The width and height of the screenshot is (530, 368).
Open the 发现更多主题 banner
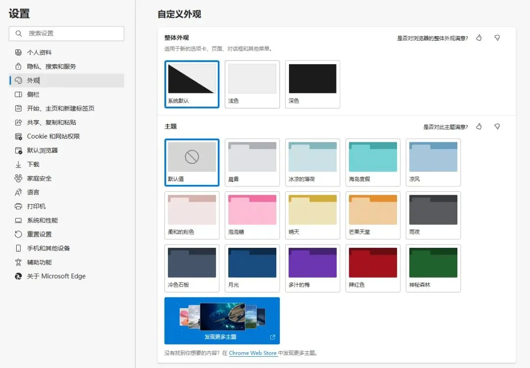[x=222, y=321]
